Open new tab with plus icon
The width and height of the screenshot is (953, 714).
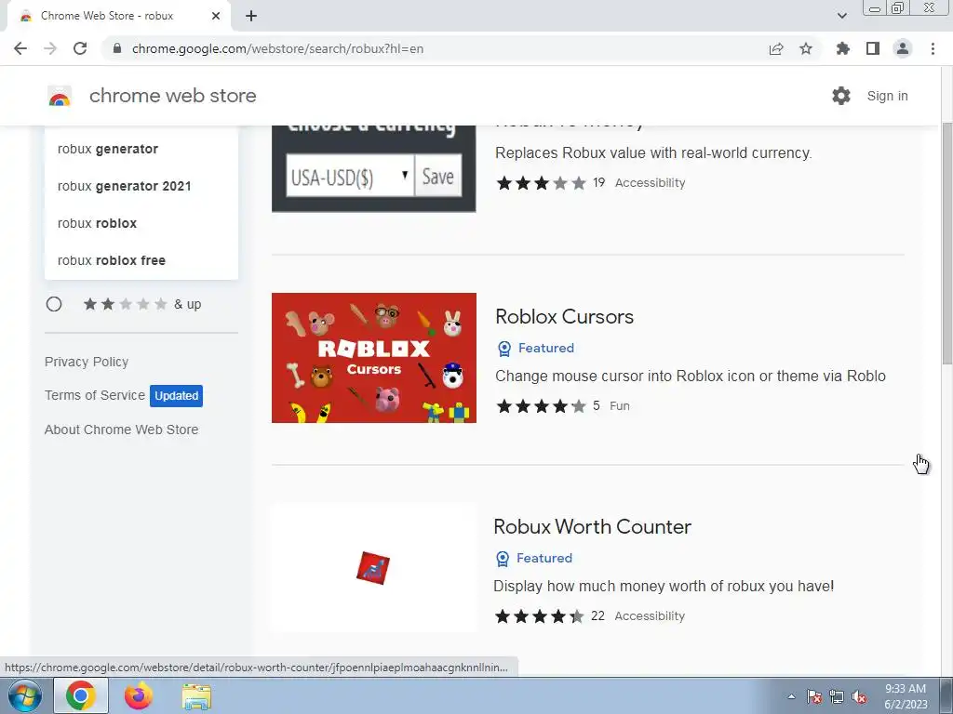[251, 16]
